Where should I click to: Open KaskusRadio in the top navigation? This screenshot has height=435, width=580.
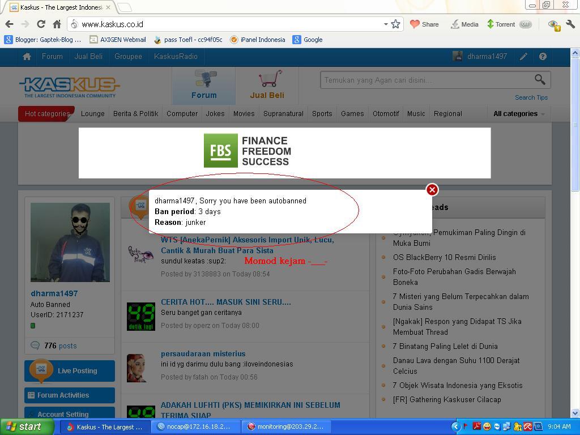click(x=176, y=57)
